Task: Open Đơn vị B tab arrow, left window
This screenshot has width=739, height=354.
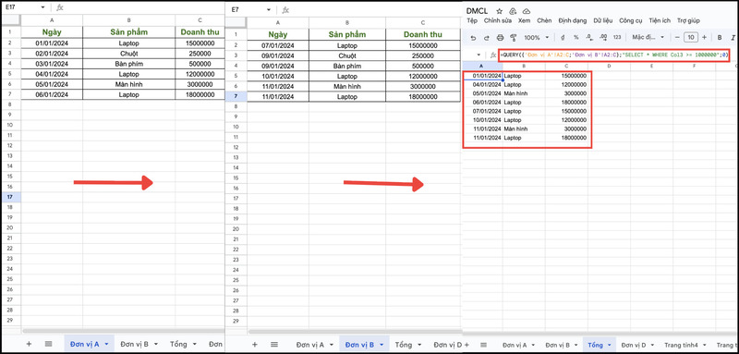Action: coord(156,345)
